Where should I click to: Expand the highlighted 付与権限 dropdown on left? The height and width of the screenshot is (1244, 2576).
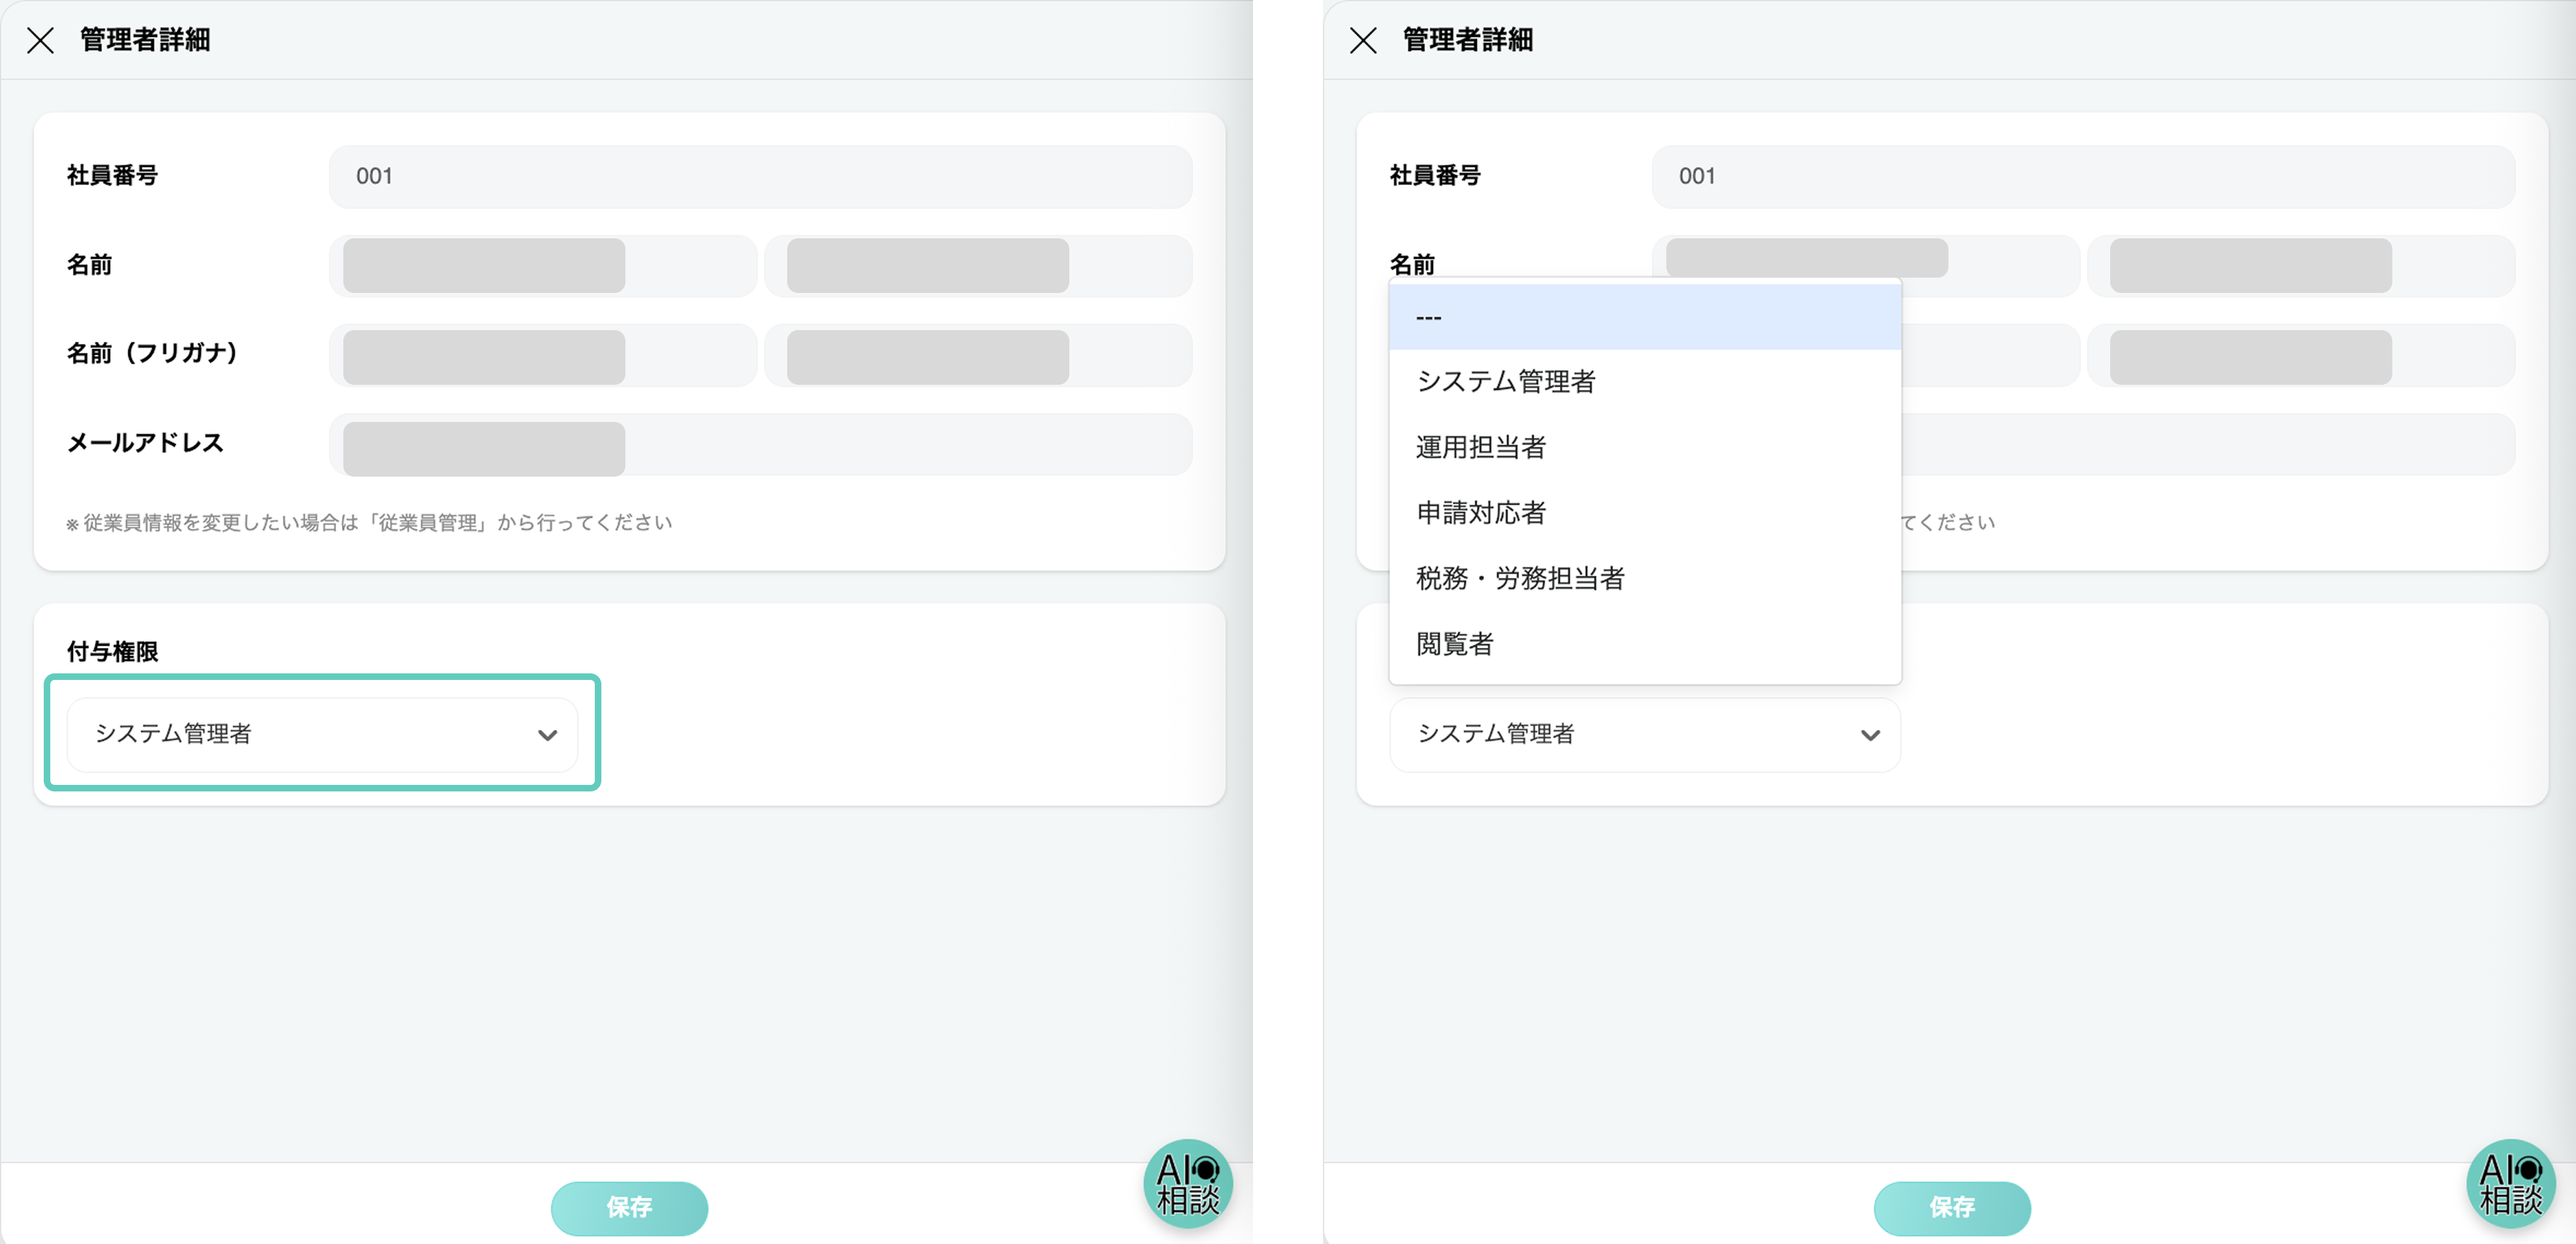click(321, 735)
